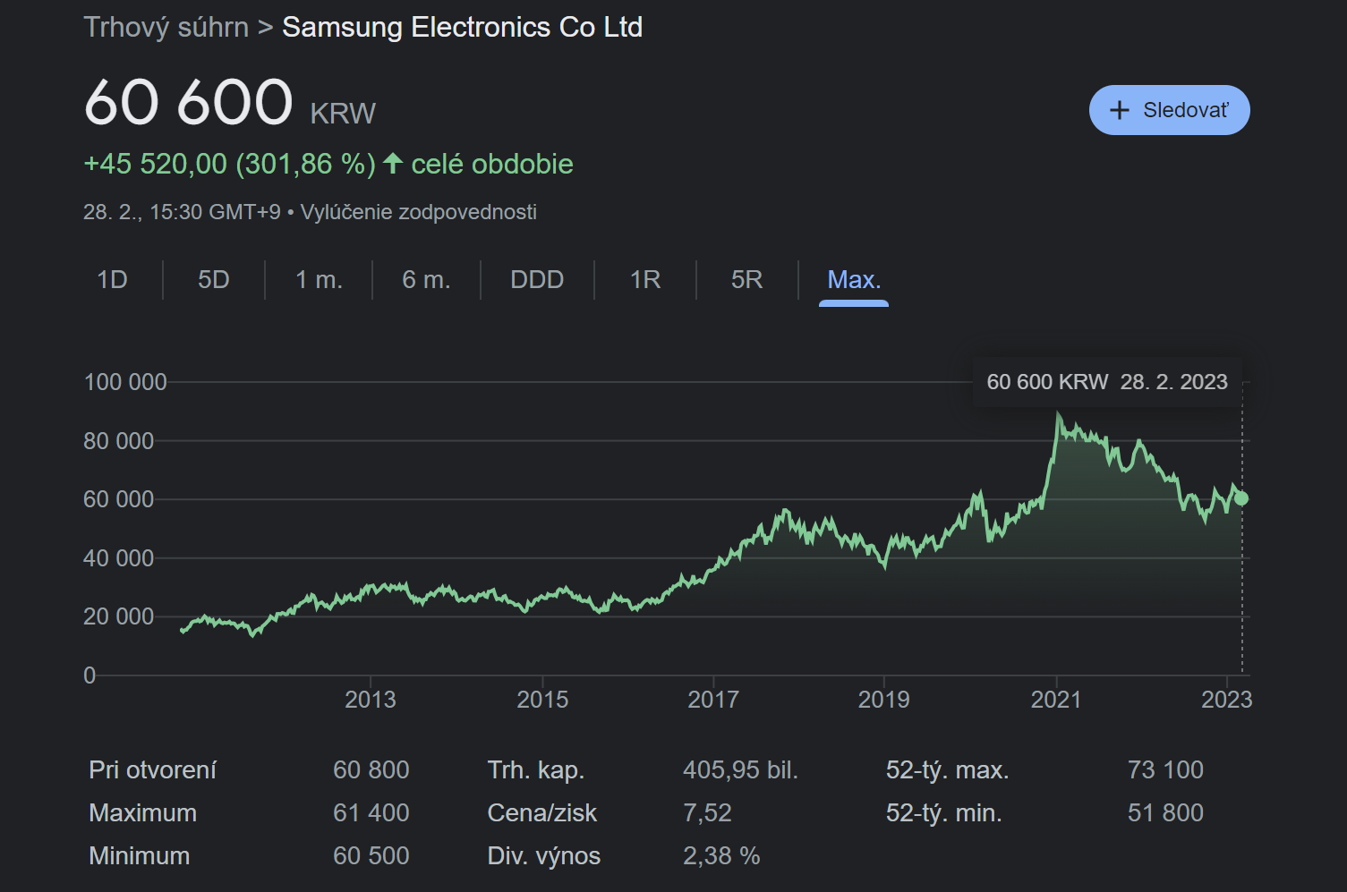Click the 60 600 KRW chart tooltip
The width and height of the screenshot is (1347, 892).
click(x=1106, y=382)
